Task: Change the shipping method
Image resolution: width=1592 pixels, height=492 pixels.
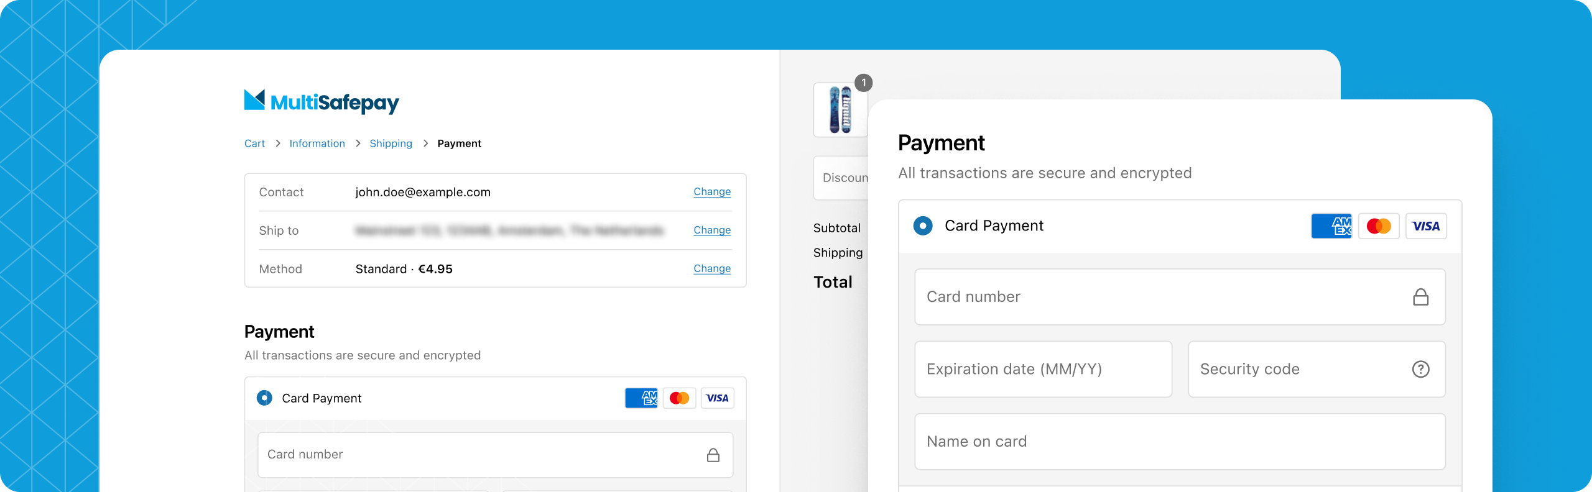Action: click(x=712, y=269)
